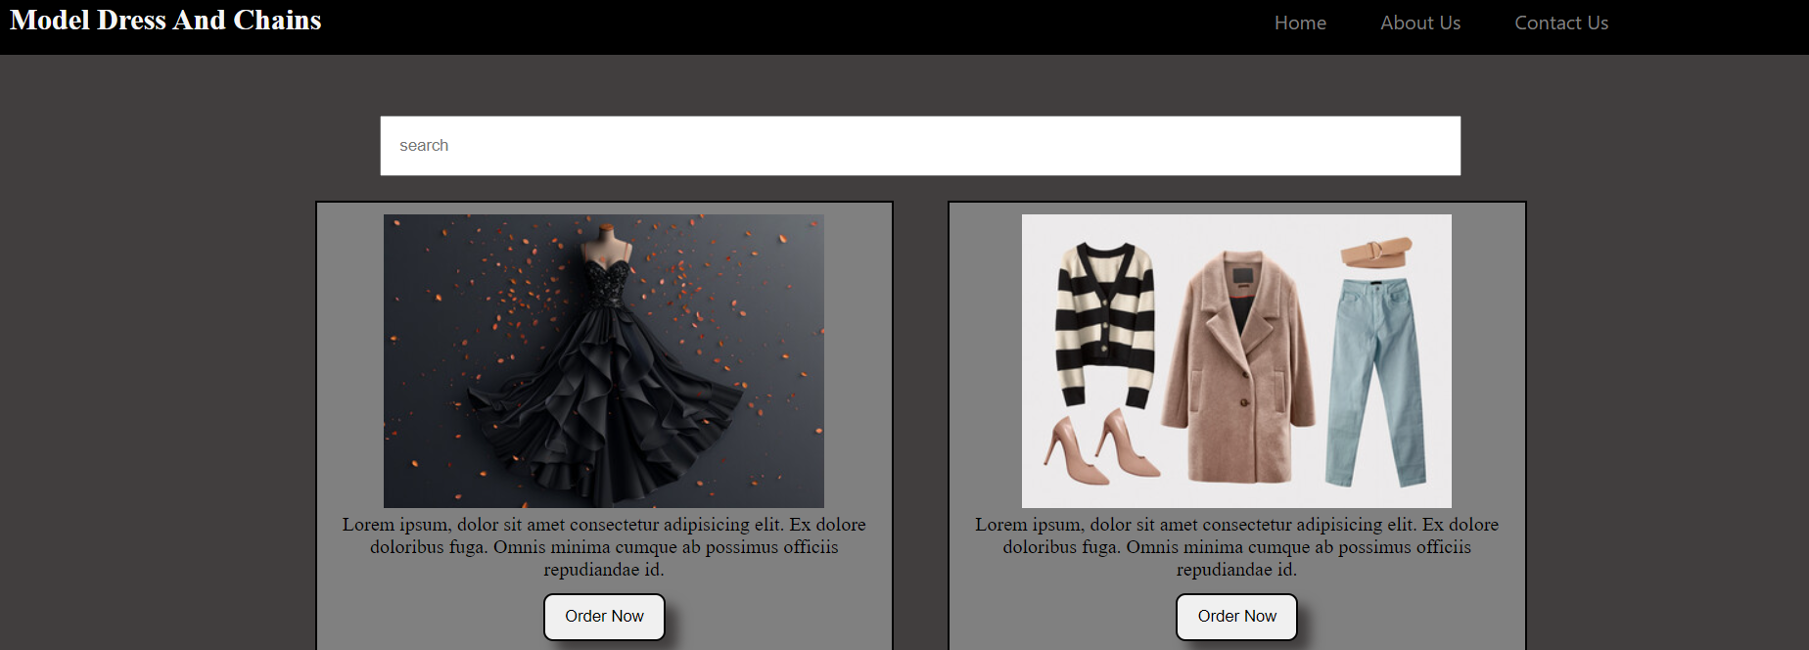1809x650 pixels.
Task: Click the black ruffled dress product image
Action: (x=603, y=360)
